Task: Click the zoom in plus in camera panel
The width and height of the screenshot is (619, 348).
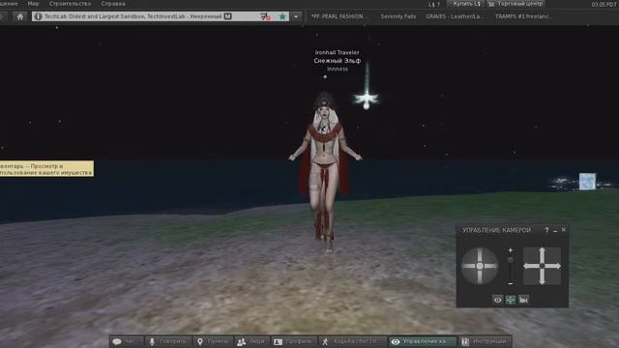Action: 510,250
